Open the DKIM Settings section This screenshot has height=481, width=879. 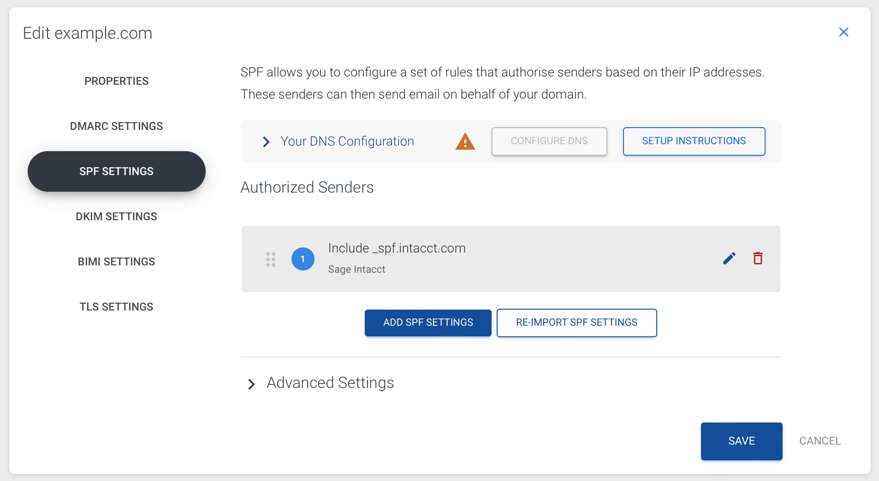coord(116,216)
